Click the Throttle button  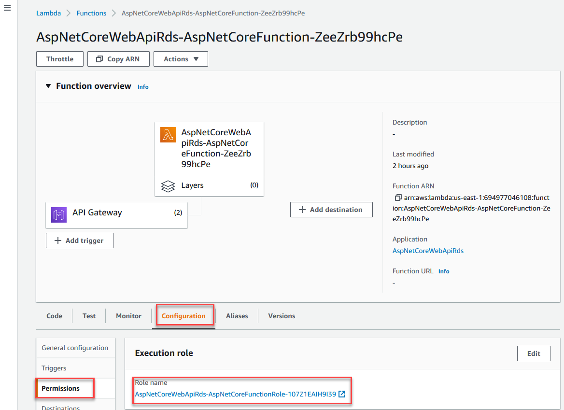click(60, 59)
